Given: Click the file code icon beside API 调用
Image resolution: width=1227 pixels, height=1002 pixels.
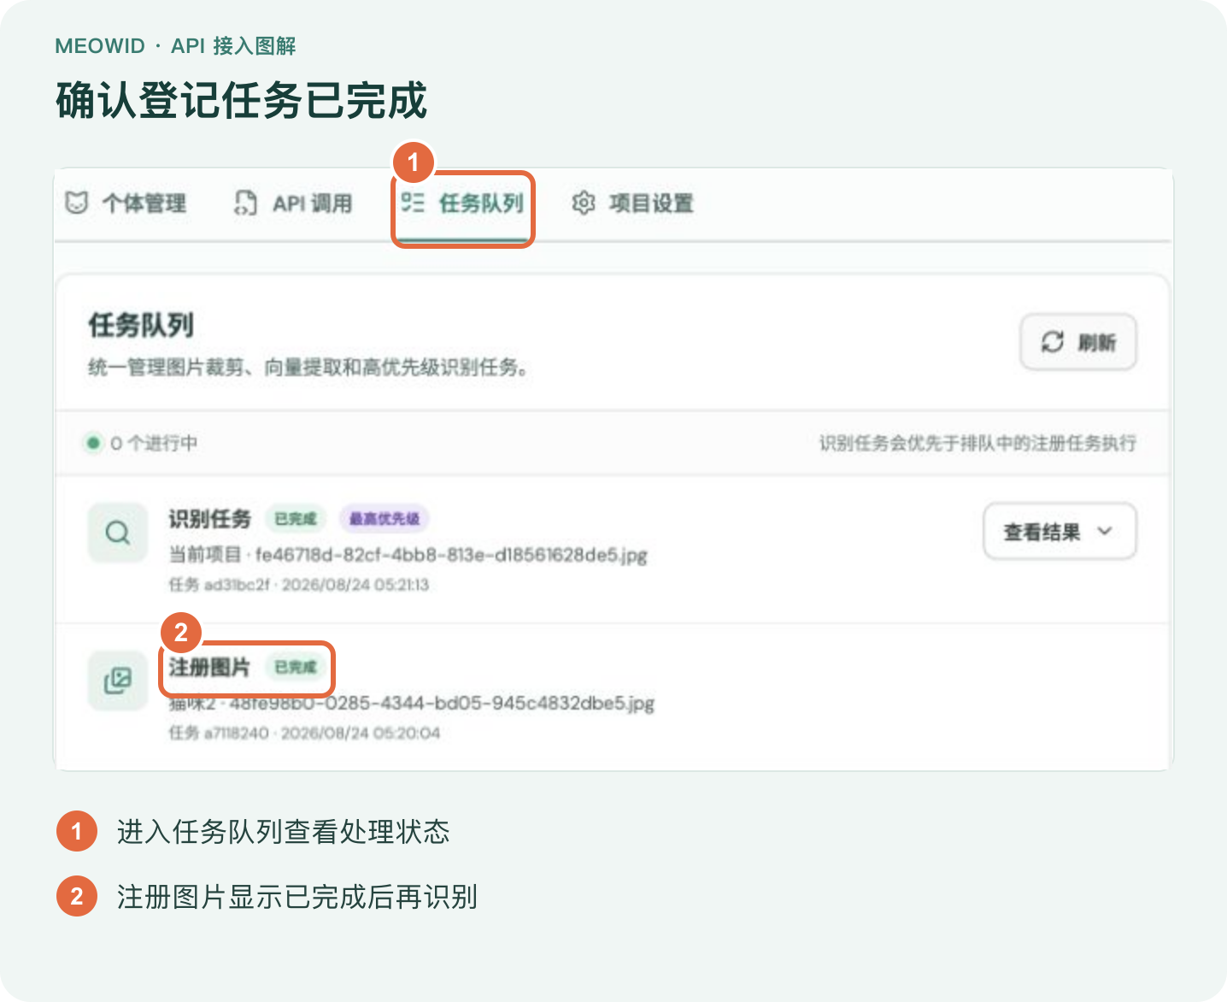Looking at the screenshot, I should tap(245, 203).
